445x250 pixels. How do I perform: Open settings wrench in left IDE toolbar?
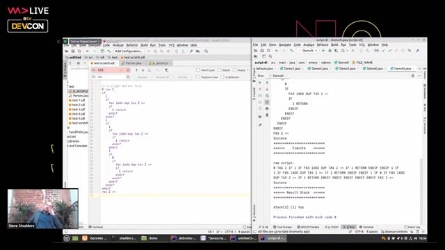pyautogui.click(x=191, y=51)
